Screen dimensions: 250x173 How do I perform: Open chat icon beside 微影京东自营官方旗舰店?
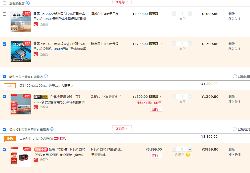click(46, 76)
